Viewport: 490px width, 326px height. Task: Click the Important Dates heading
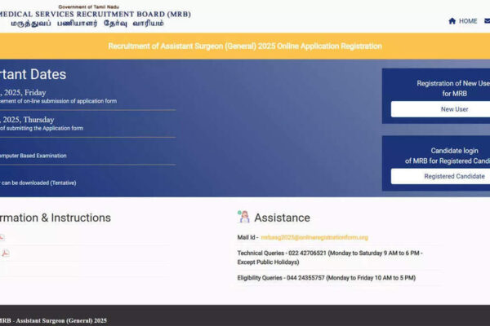tap(33, 74)
